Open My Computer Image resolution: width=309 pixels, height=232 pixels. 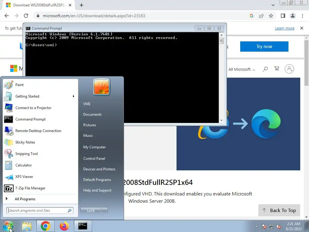(94, 147)
